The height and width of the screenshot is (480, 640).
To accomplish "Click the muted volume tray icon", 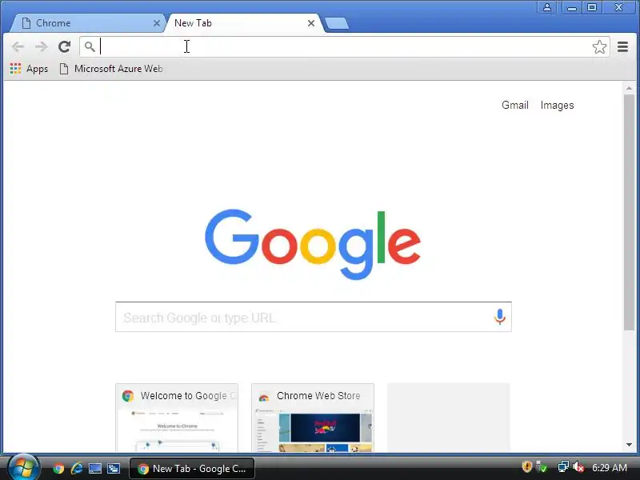I will click(578, 467).
